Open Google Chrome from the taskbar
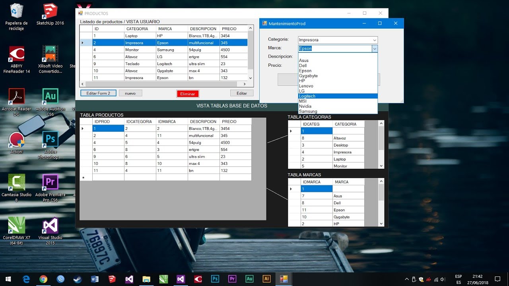509x286 pixels. click(43, 279)
